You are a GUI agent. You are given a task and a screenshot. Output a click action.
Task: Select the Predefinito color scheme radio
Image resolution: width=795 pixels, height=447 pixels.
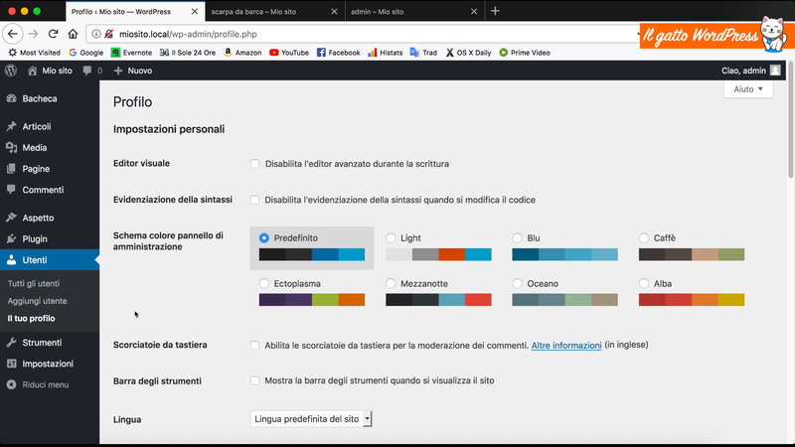point(264,237)
